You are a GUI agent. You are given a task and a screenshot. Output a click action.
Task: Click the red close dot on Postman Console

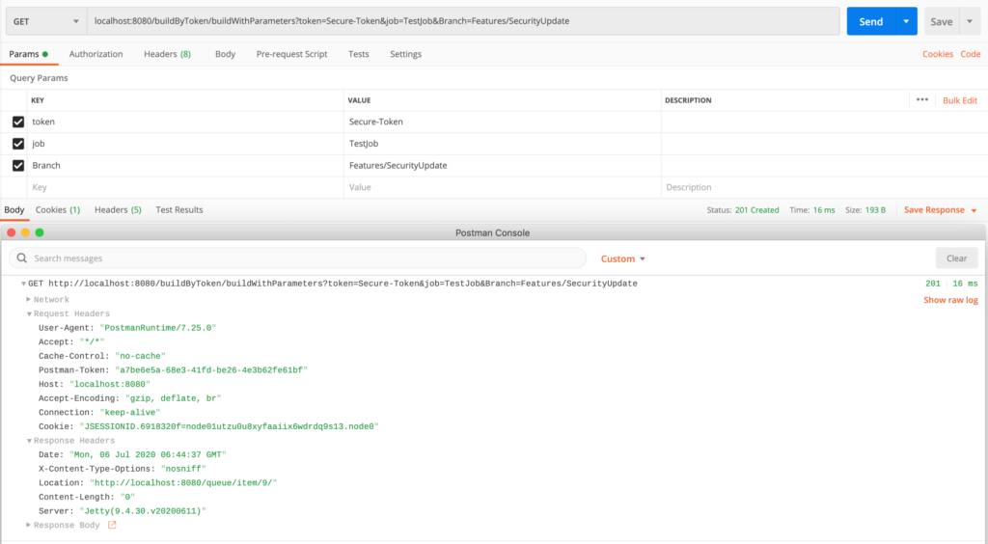[11, 232]
